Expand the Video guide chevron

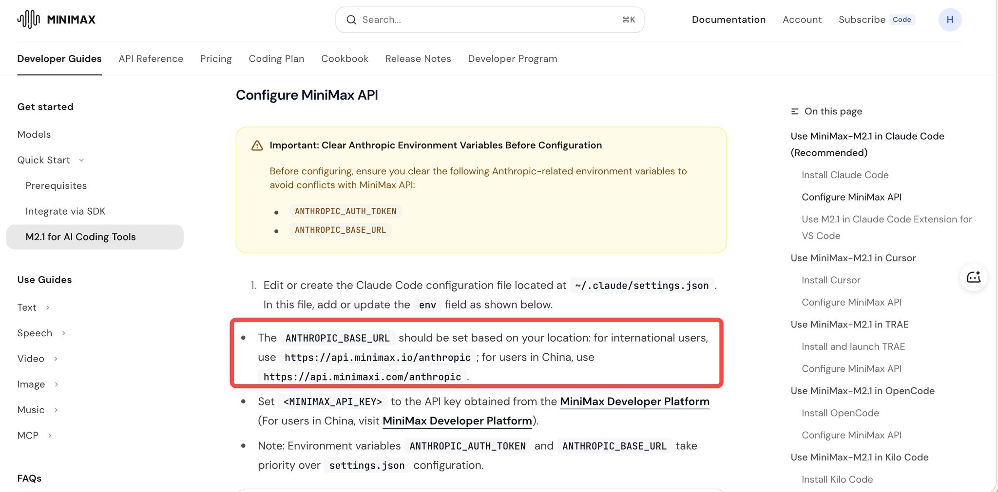coord(56,359)
